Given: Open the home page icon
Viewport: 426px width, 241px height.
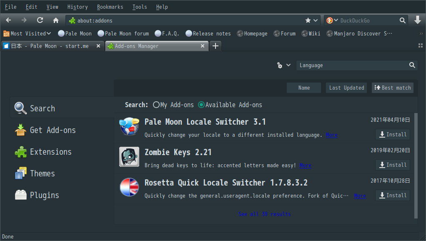Looking at the screenshot, I should 56,20.
